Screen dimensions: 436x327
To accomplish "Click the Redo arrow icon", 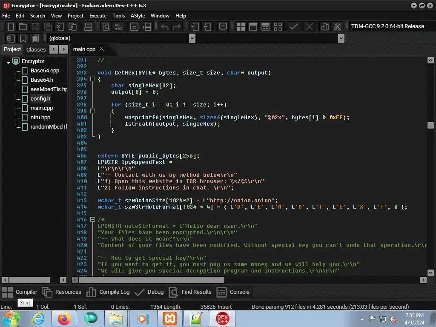I will 177,27.
